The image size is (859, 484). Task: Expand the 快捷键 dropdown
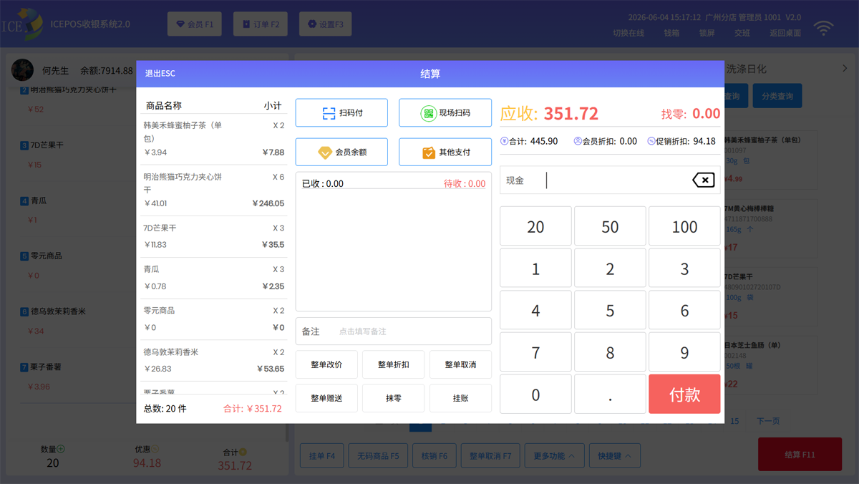click(614, 456)
